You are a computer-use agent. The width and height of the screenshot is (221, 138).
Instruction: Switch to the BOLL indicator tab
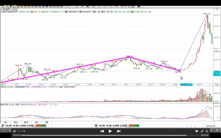pos(16,122)
